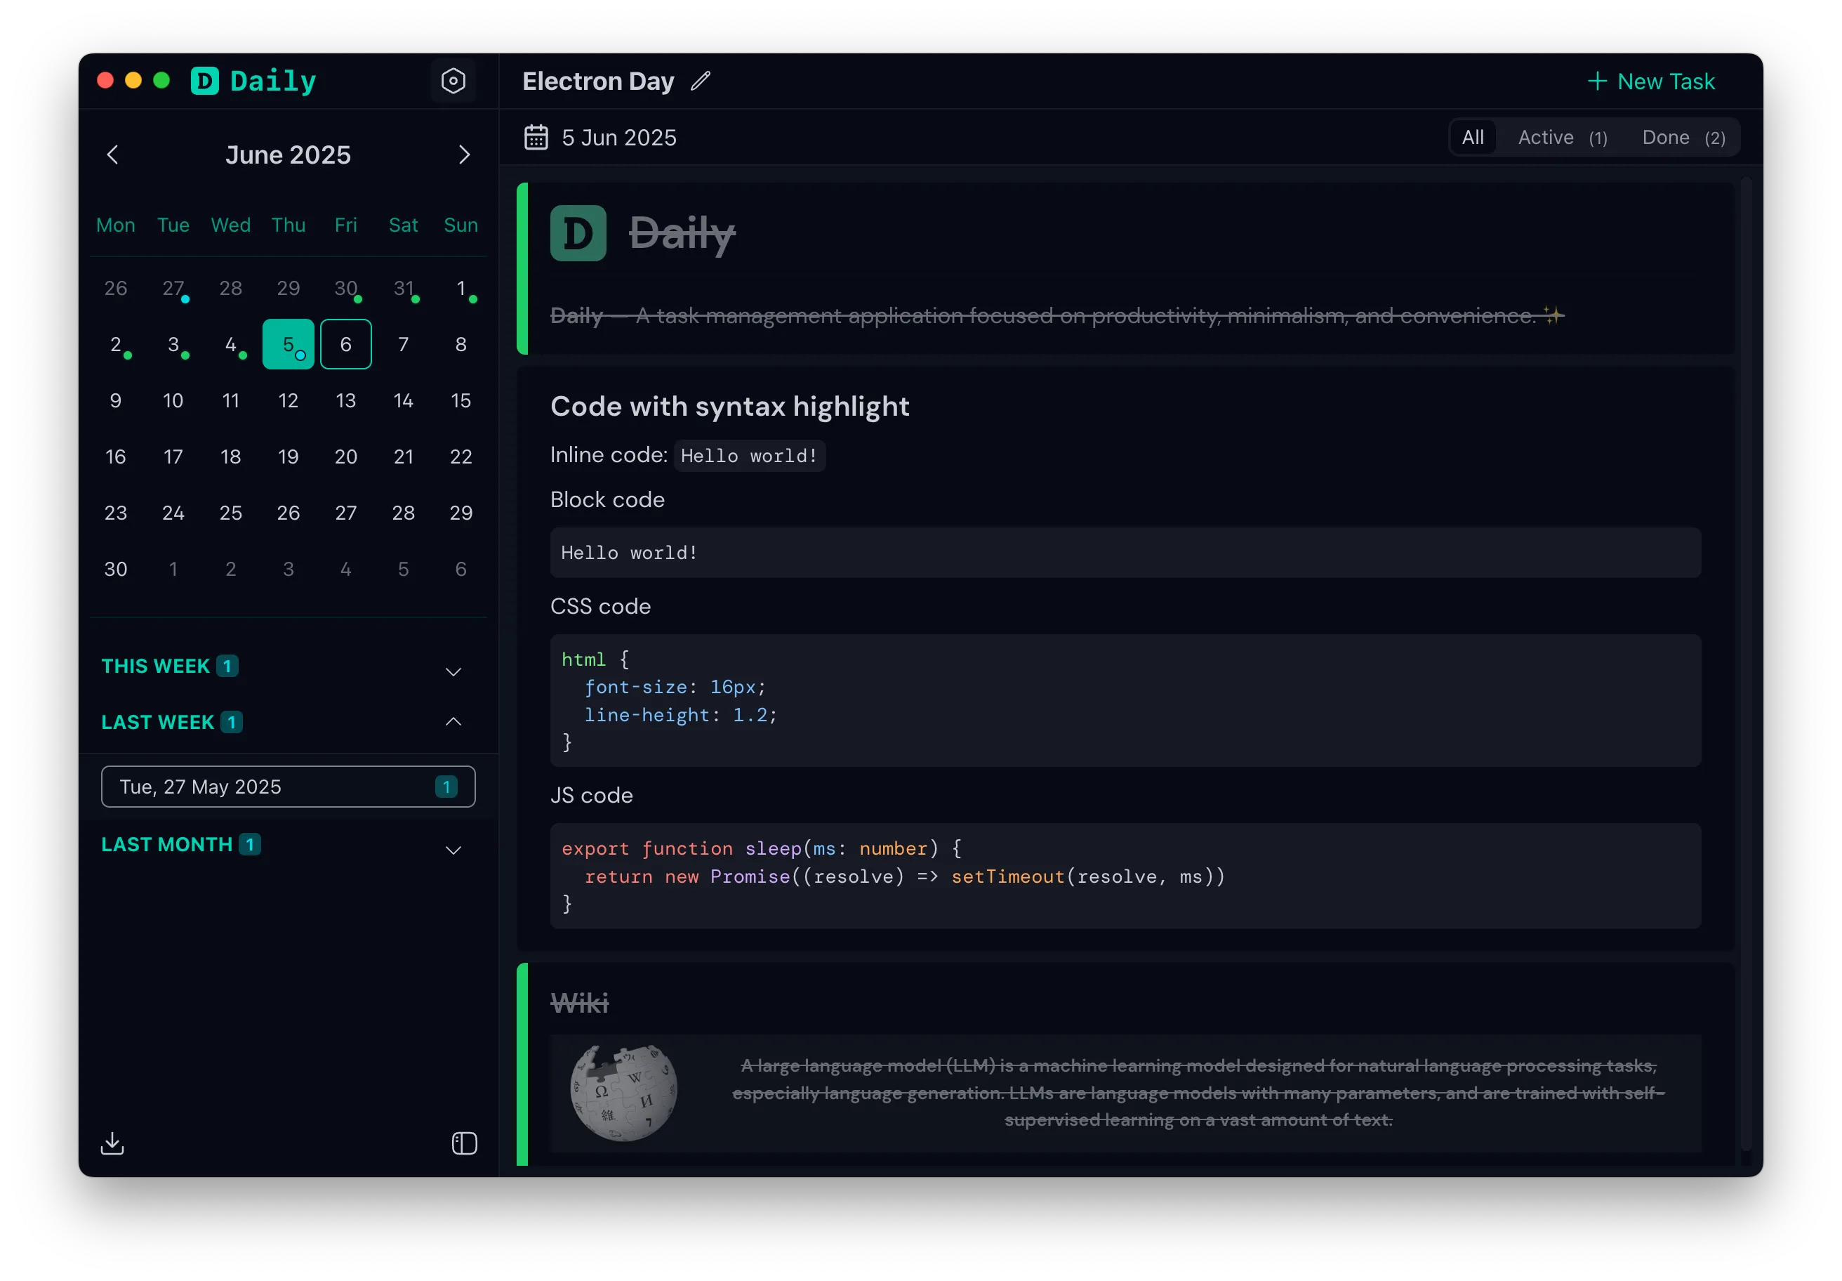The image size is (1842, 1281).
Task: Filter by Active tasks
Action: coord(1562,137)
